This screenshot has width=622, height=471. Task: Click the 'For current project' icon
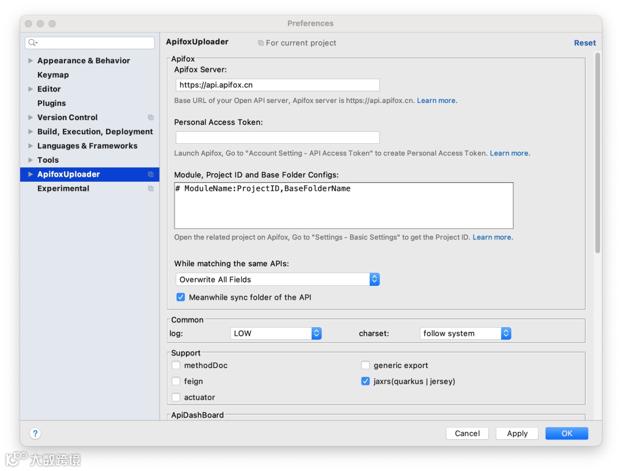coord(261,43)
